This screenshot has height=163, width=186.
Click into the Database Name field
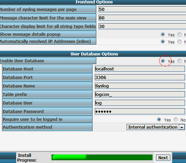click(x=140, y=86)
